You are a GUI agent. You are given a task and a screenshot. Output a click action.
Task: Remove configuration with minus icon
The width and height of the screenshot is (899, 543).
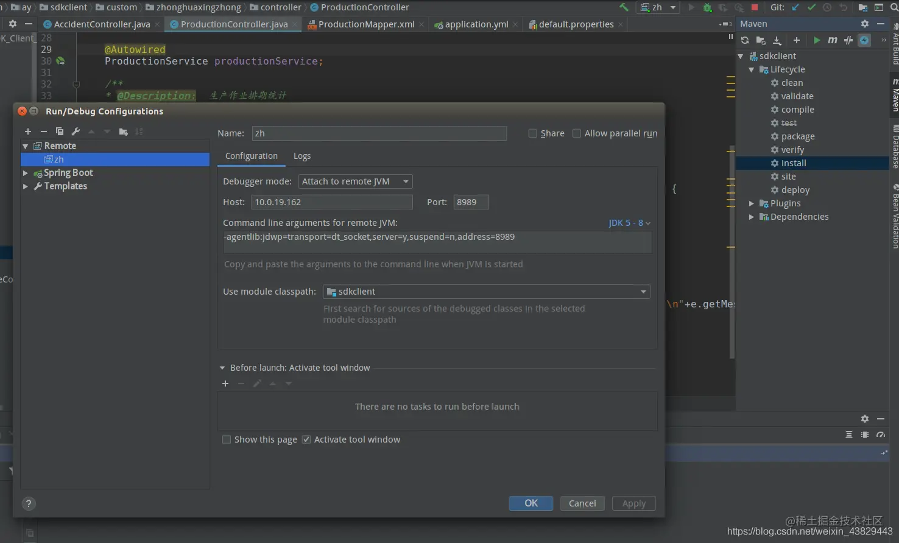point(44,131)
